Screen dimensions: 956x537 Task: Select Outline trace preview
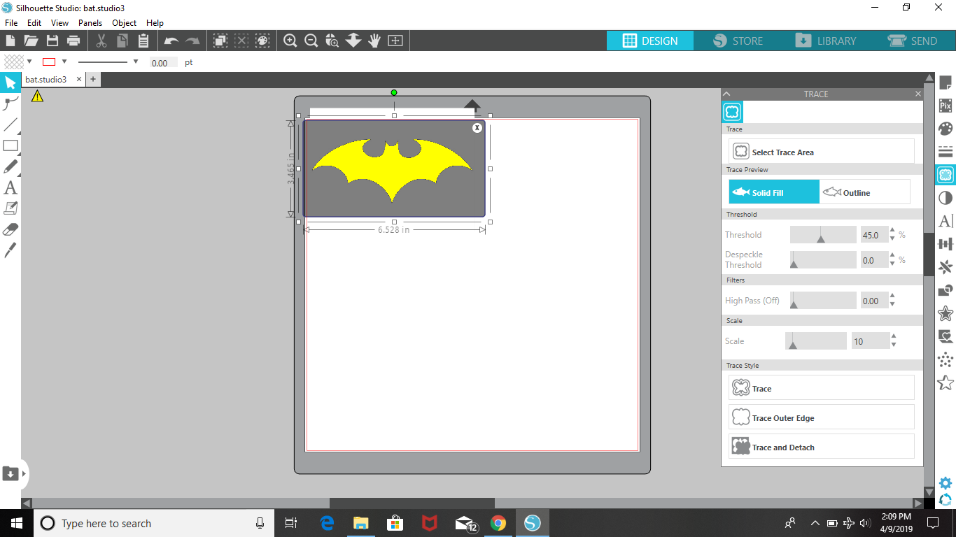(865, 192)
